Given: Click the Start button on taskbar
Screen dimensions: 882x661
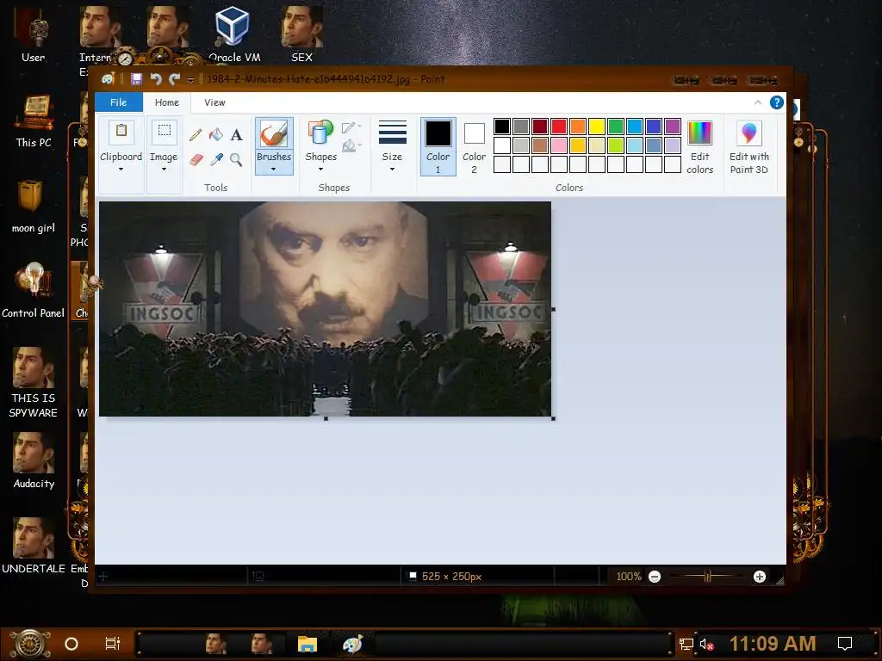Looking at the screenshot, I should tap(30, 644).
